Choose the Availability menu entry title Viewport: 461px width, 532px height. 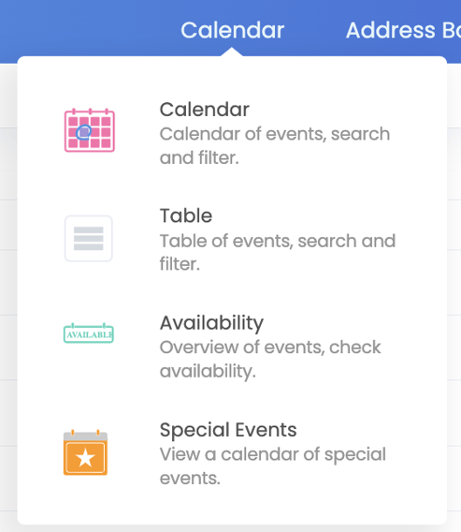click(x=211, y=322)
